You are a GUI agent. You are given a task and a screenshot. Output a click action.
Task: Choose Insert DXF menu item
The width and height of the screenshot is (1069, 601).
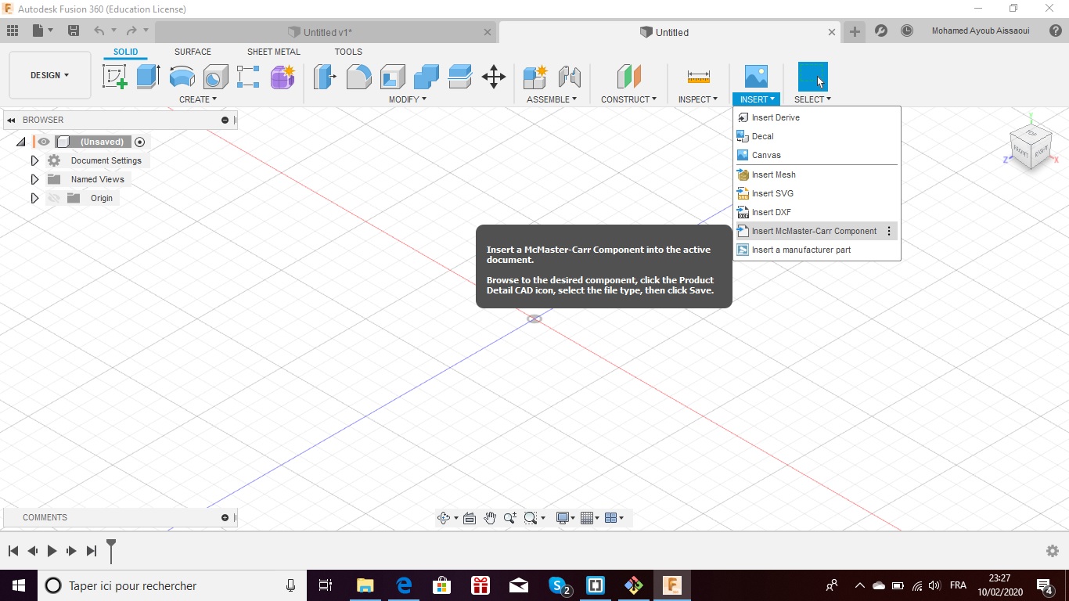[817, 212]
